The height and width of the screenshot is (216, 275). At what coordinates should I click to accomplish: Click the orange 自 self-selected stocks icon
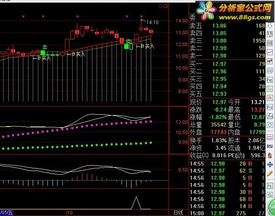click(270, 98)
